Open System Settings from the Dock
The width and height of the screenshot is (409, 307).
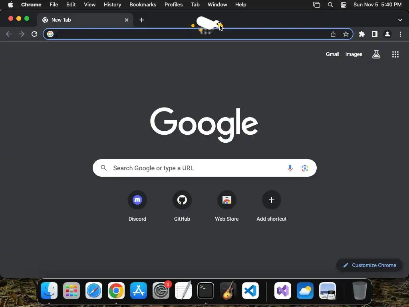coord(161,290)
